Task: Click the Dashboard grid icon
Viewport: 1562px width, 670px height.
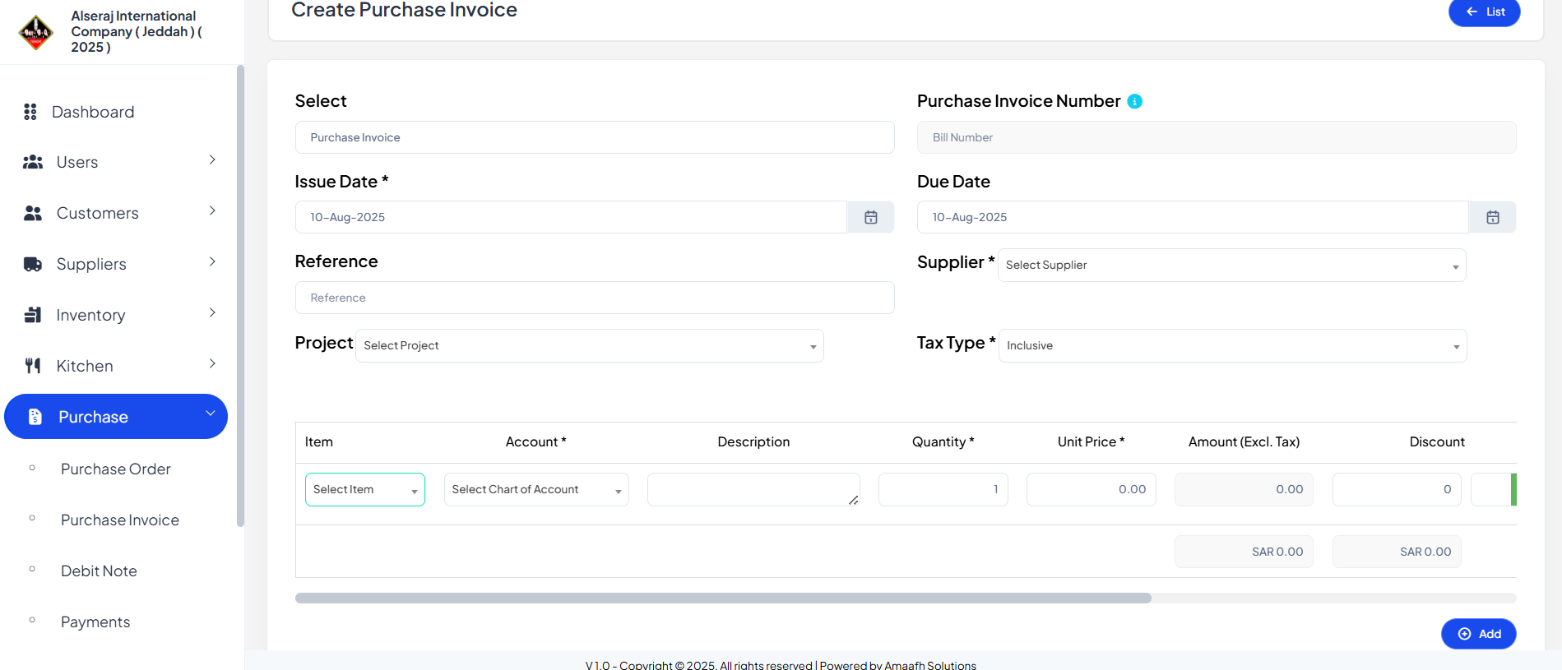Action: (30, 112)
